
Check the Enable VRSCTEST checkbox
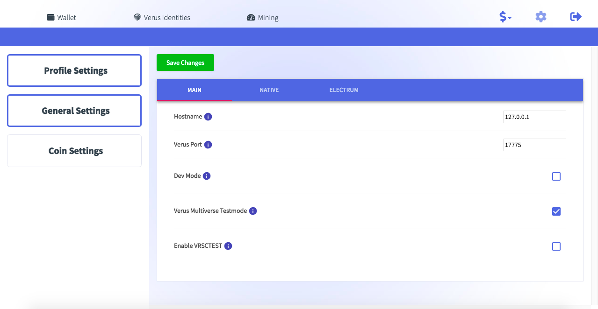pos(556,246)
